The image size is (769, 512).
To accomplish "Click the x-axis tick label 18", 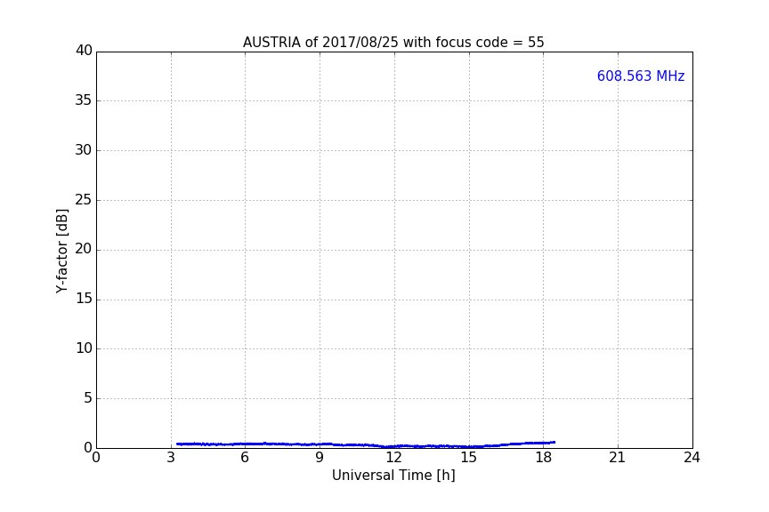I will pos(543,458).
